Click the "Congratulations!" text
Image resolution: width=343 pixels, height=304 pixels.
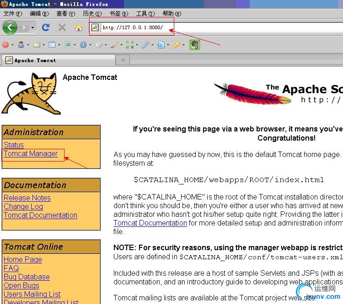tap(287, 138)
